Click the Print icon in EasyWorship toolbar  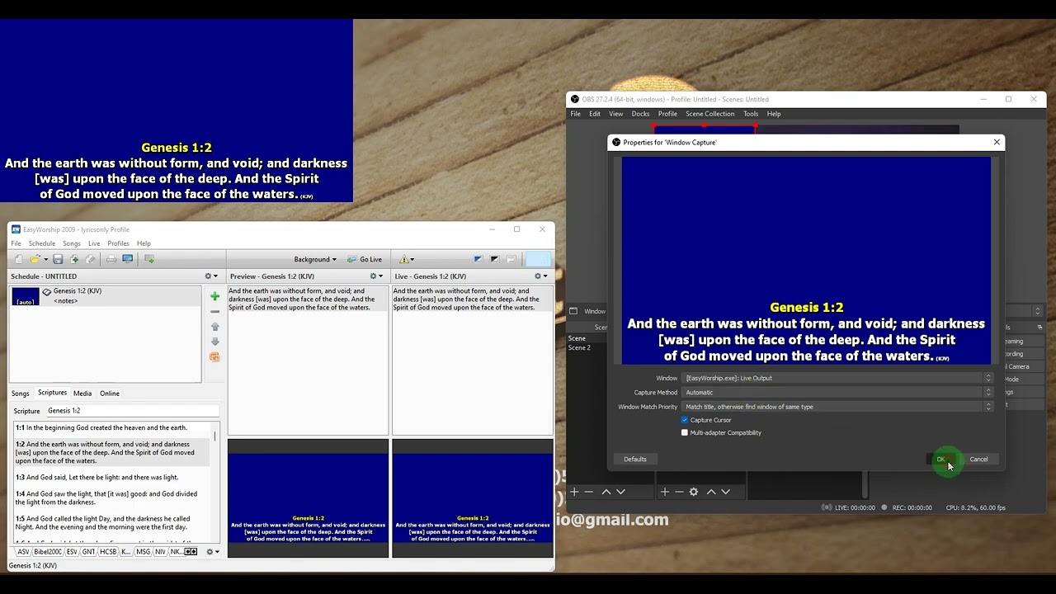(x=111, y=259)
